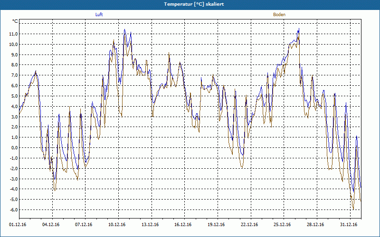The height and width of the screenshot is (237, 380).
Task: Click the -1,0 y-axis value
Action: coord(14,158)
